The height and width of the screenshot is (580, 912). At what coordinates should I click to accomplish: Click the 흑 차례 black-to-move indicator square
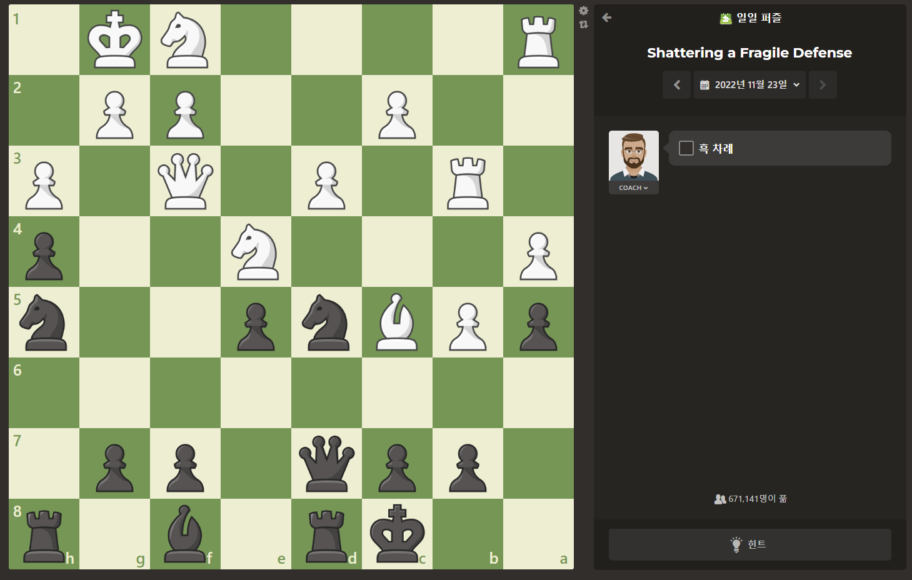[686, 148]
